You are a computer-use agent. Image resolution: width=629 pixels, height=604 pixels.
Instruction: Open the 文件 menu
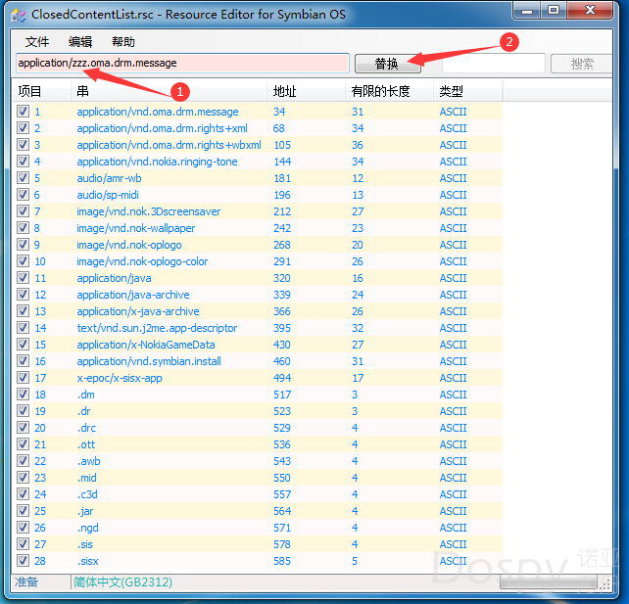[x=37, y=42]
